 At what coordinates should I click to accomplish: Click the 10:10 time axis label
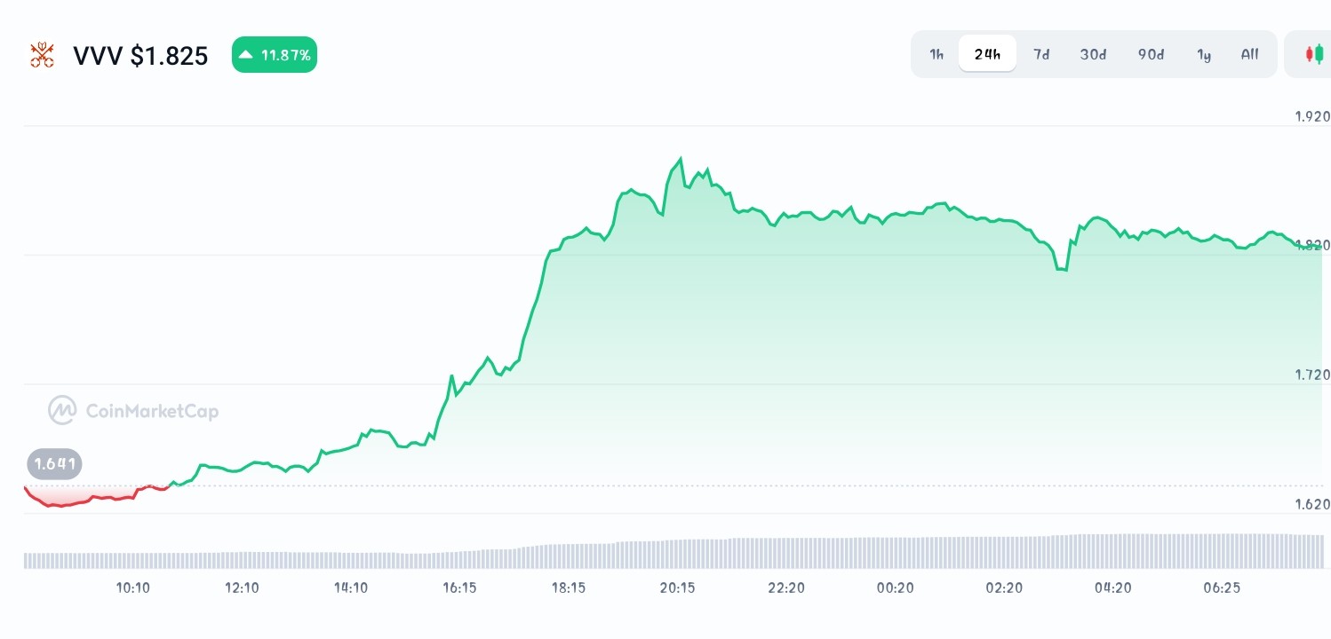pos(132,588)
